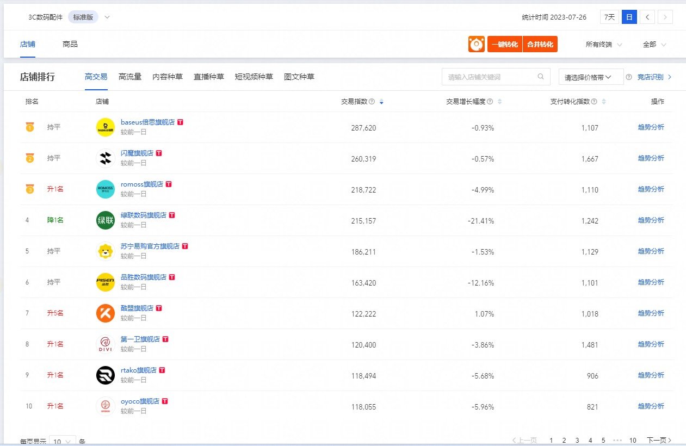Select the 图文种草 ranking tab
The height and width of the screenshot is (446, 686).
click(299, 77)
